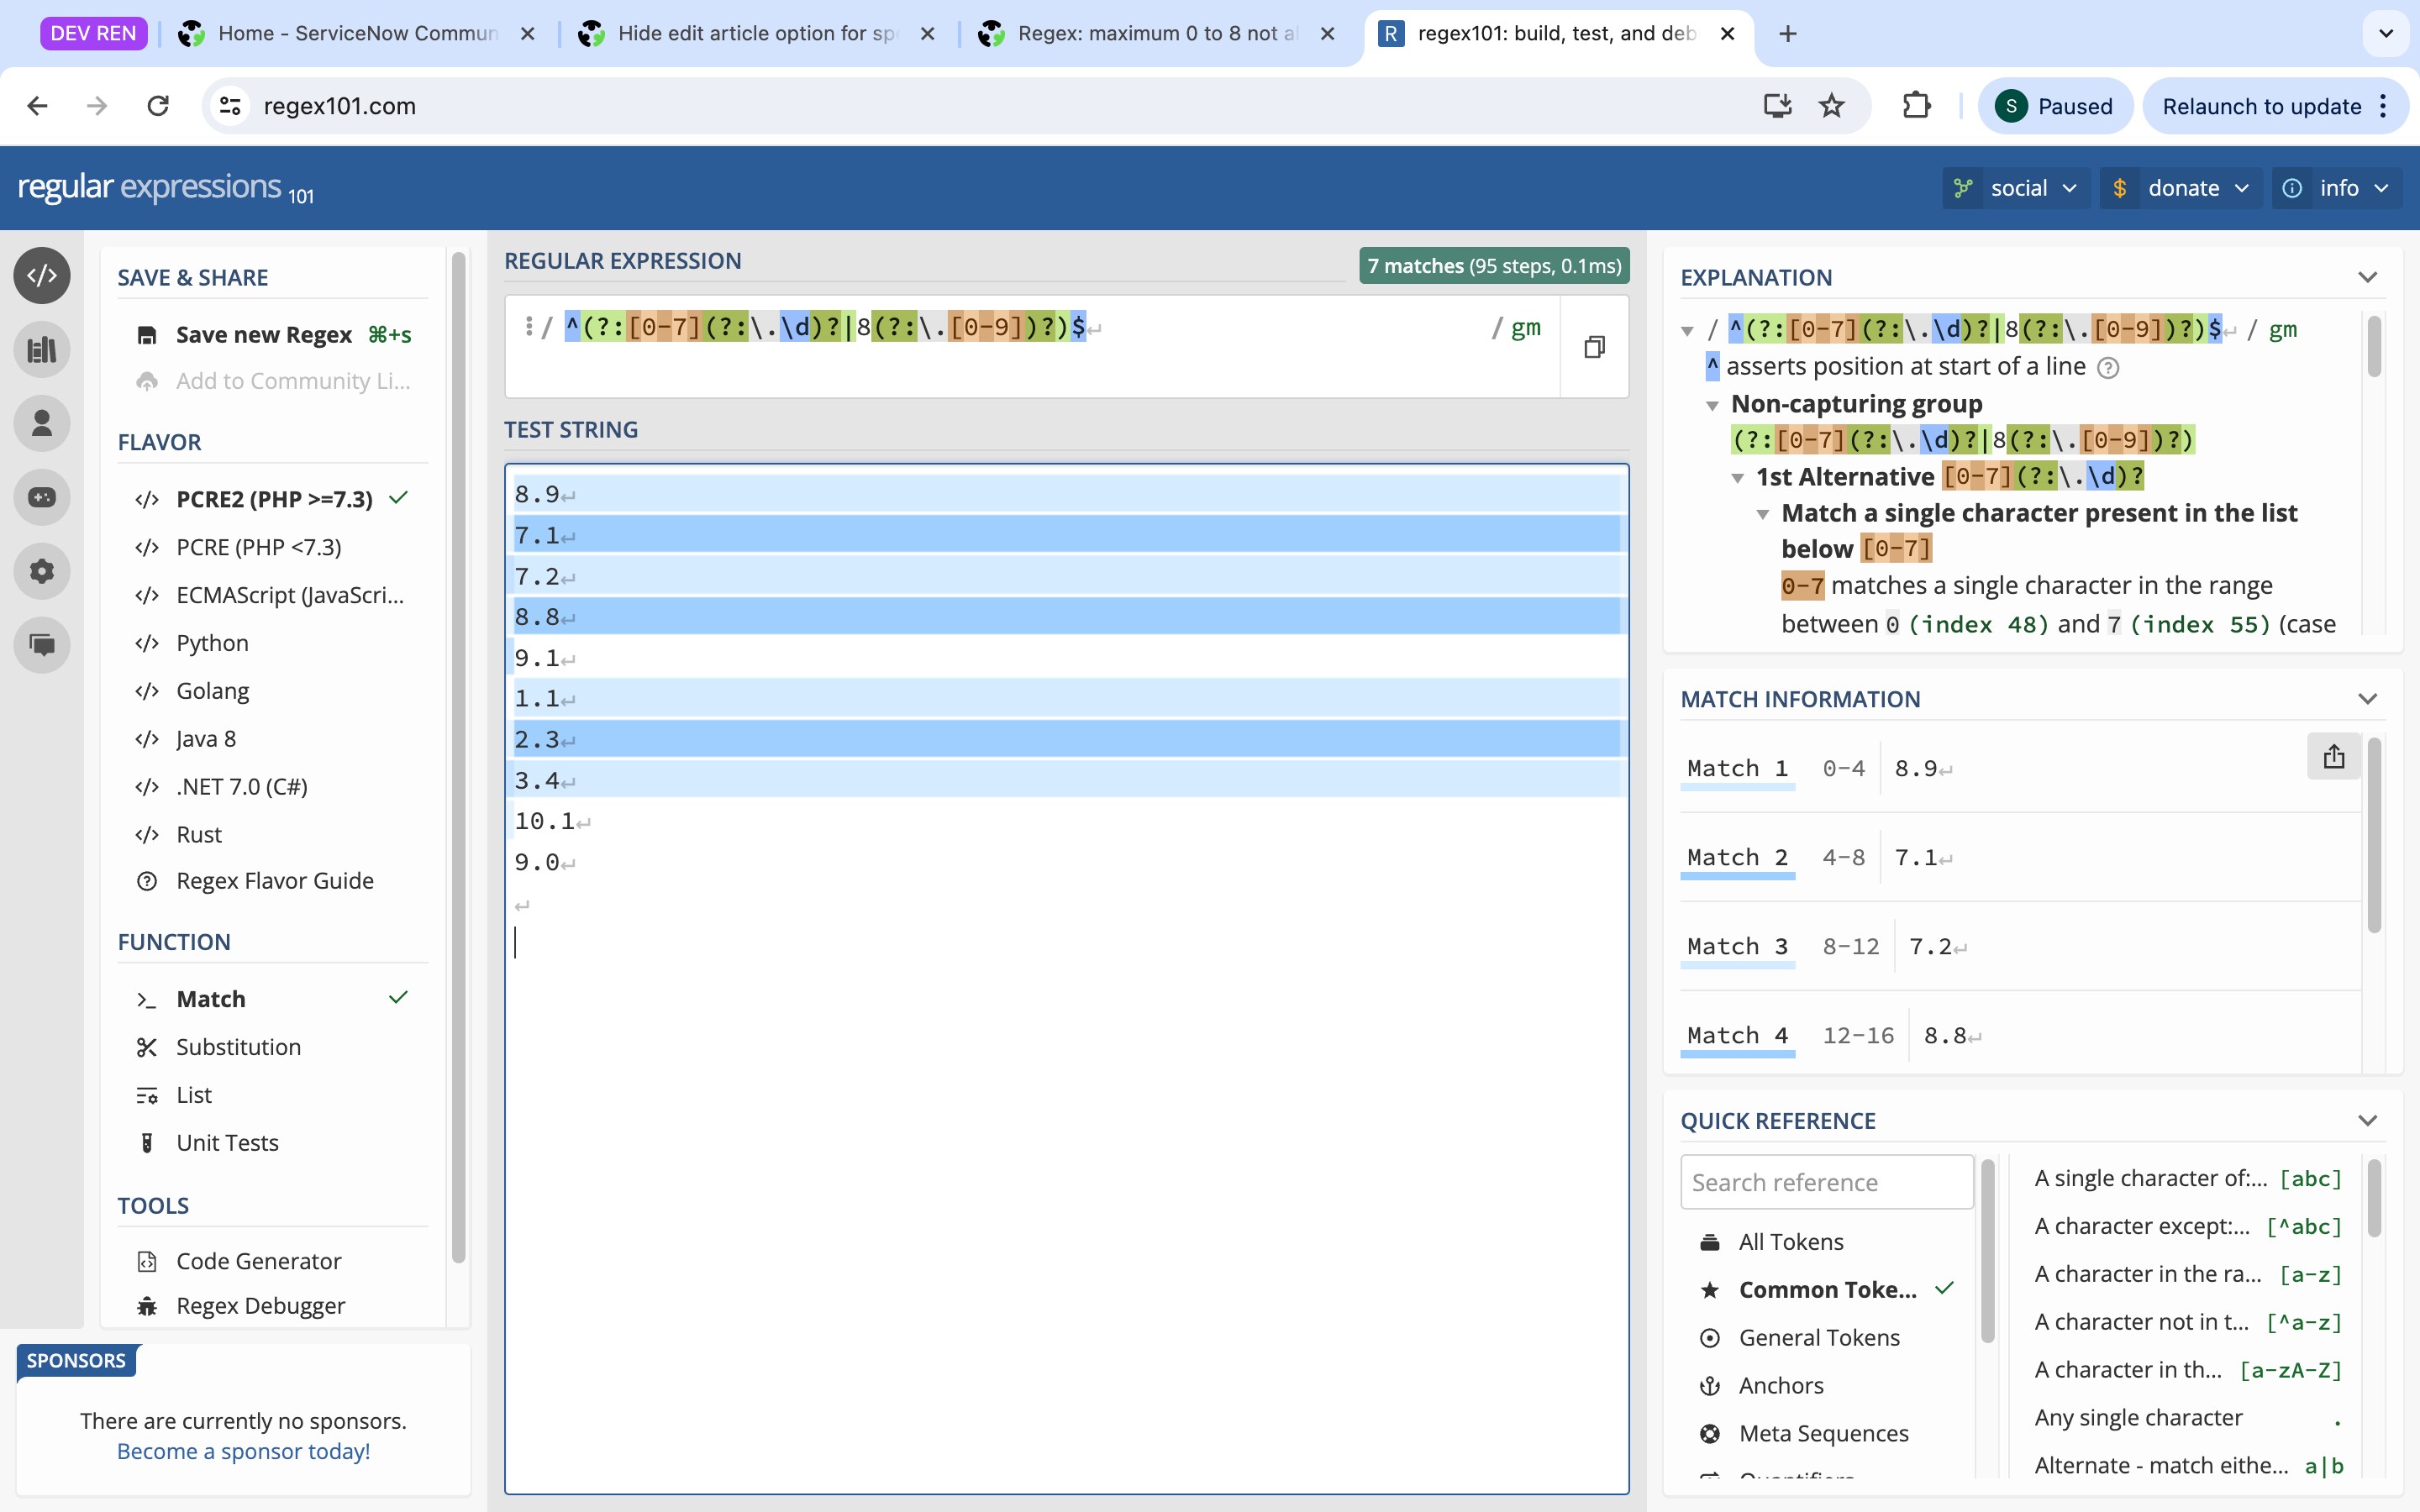Open the tab search dropdown arrow
2420x1512 pixels.
[2386, 34]
